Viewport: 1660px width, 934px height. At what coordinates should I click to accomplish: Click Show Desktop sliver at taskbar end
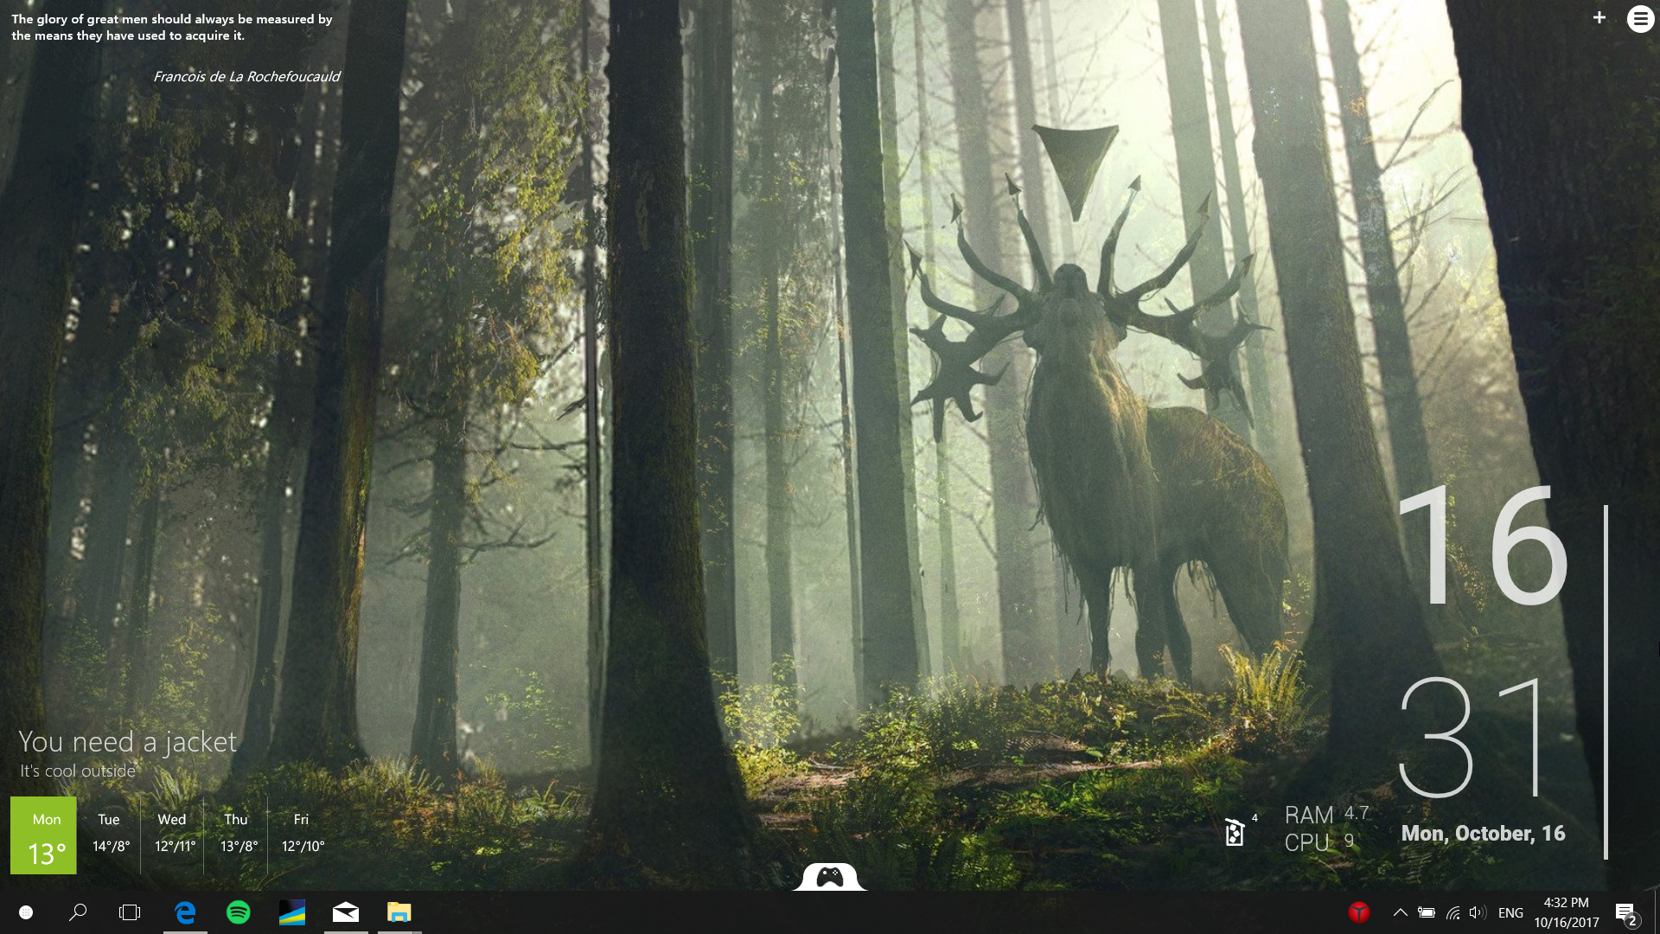coord(1657,913)
